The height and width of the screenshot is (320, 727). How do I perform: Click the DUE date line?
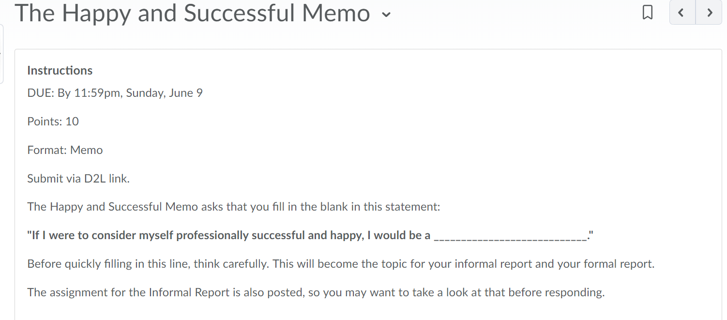(x=115, y=93)
